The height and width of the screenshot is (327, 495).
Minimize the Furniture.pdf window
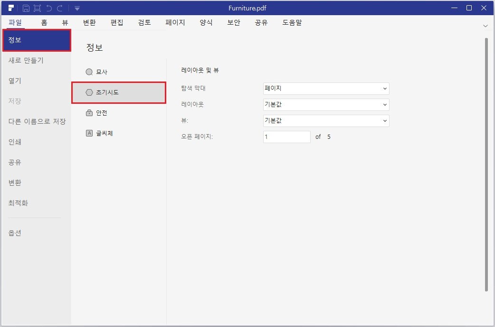(454, 8)
